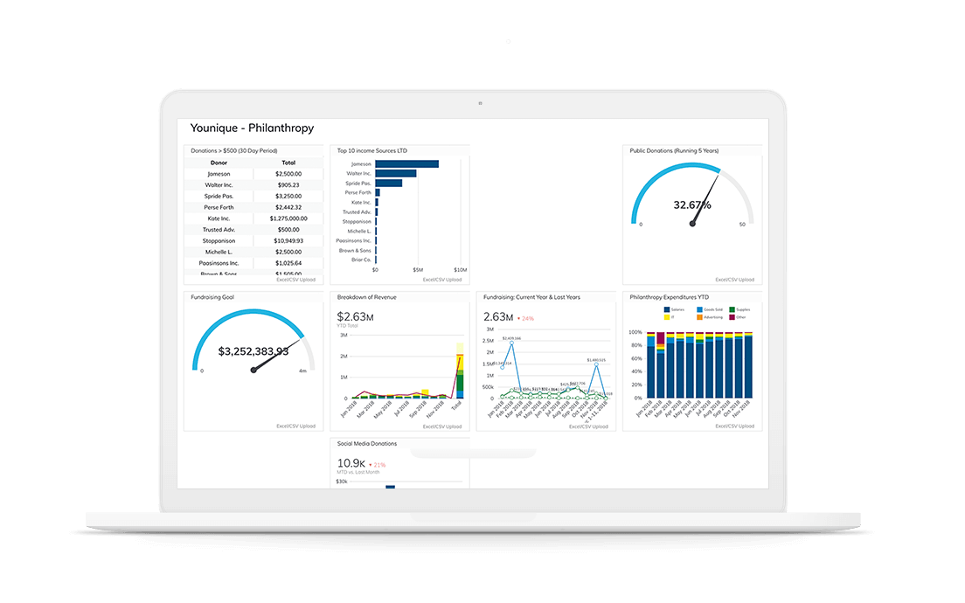
Task: Select the IT color swatch in the expenditures legend
Action: 666,317
